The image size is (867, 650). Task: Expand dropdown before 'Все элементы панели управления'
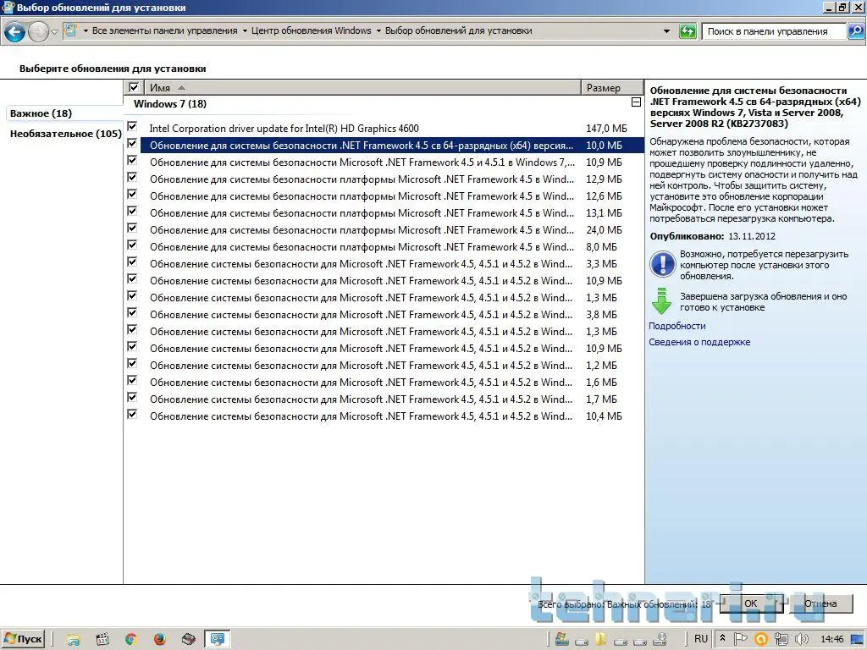click(x=86, y=31)
